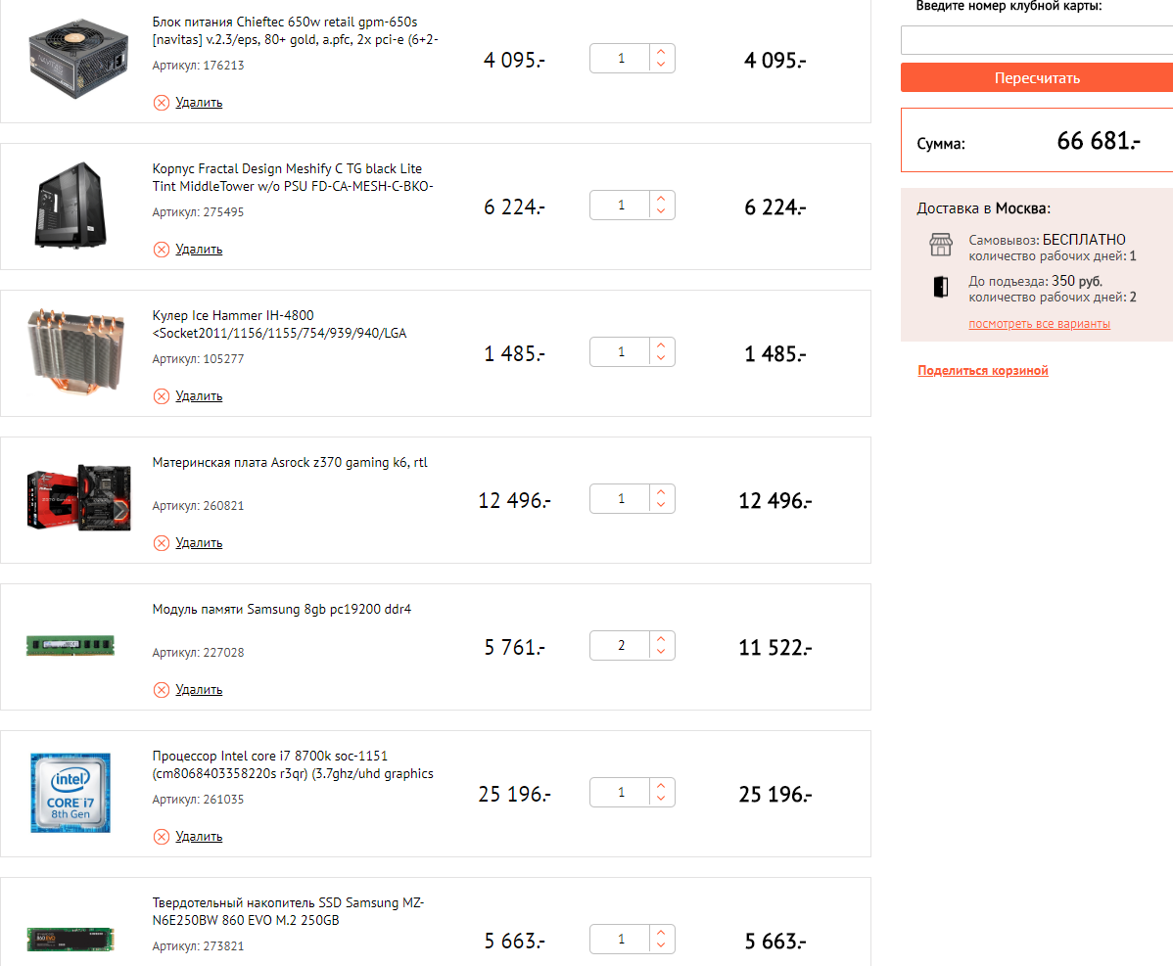Open the Fractal Design Meshify C product image
Screen dimensions: 1173x966
pyautogui.click(x=71, y=206)
